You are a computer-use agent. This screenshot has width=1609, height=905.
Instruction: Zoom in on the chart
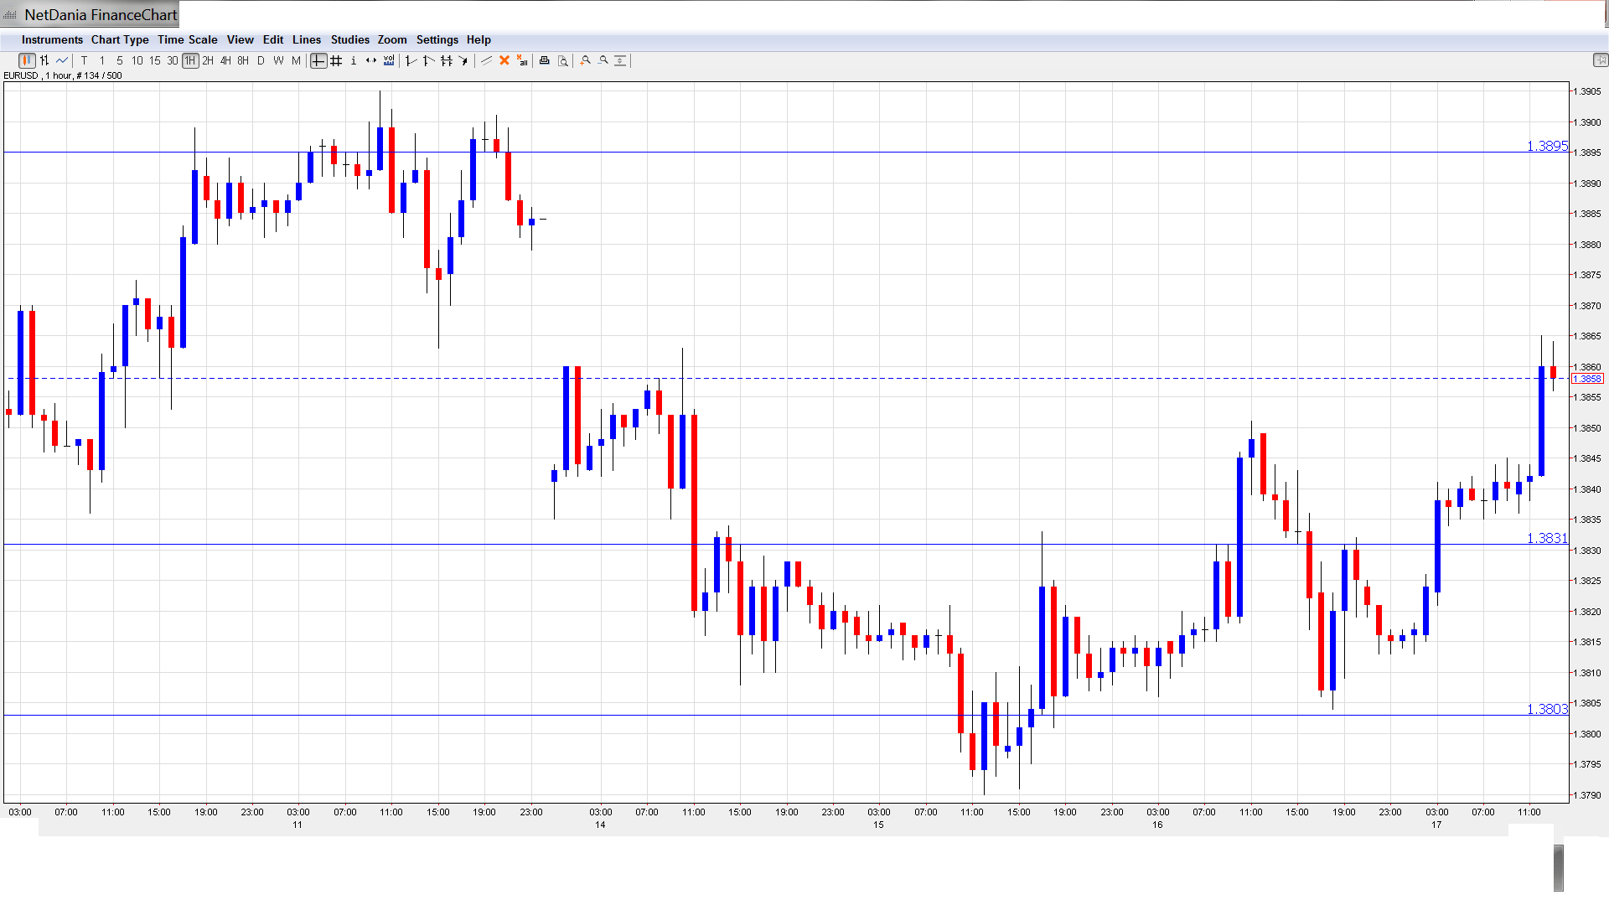click(586, 60)
